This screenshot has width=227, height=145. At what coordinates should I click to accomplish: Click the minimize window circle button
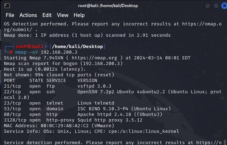[207, 6]
